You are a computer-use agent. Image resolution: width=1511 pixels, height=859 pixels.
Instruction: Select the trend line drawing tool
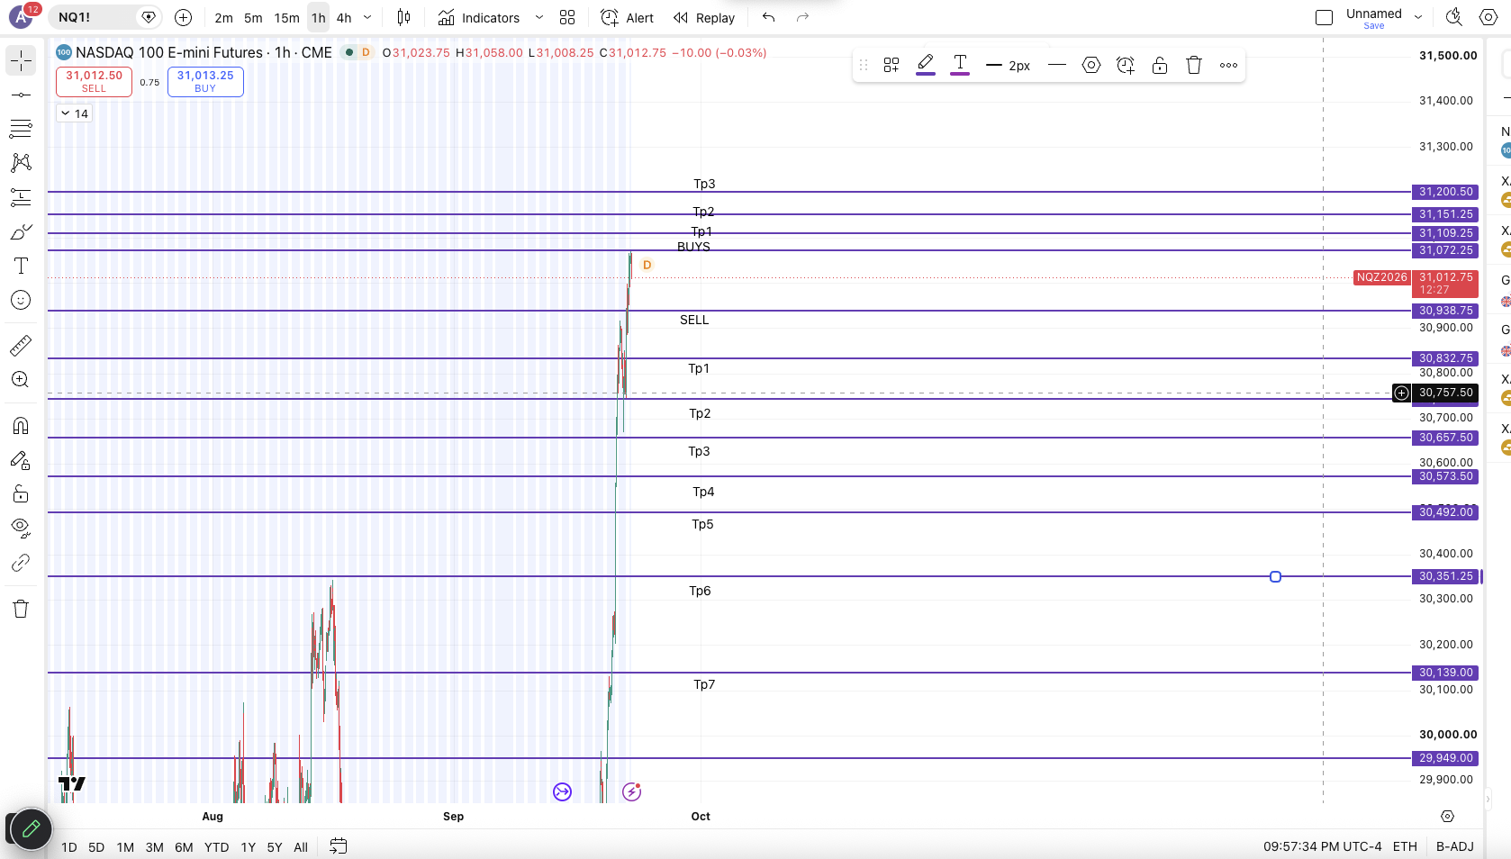coord(21,95)
